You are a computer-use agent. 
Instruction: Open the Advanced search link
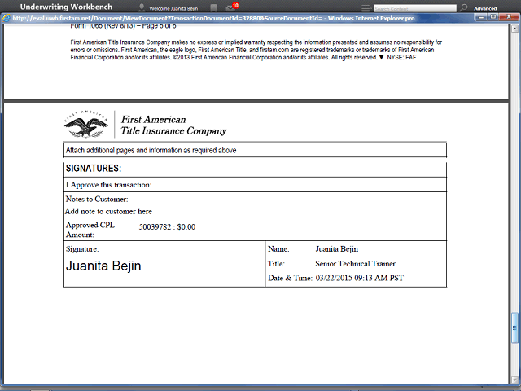point(485,8)
